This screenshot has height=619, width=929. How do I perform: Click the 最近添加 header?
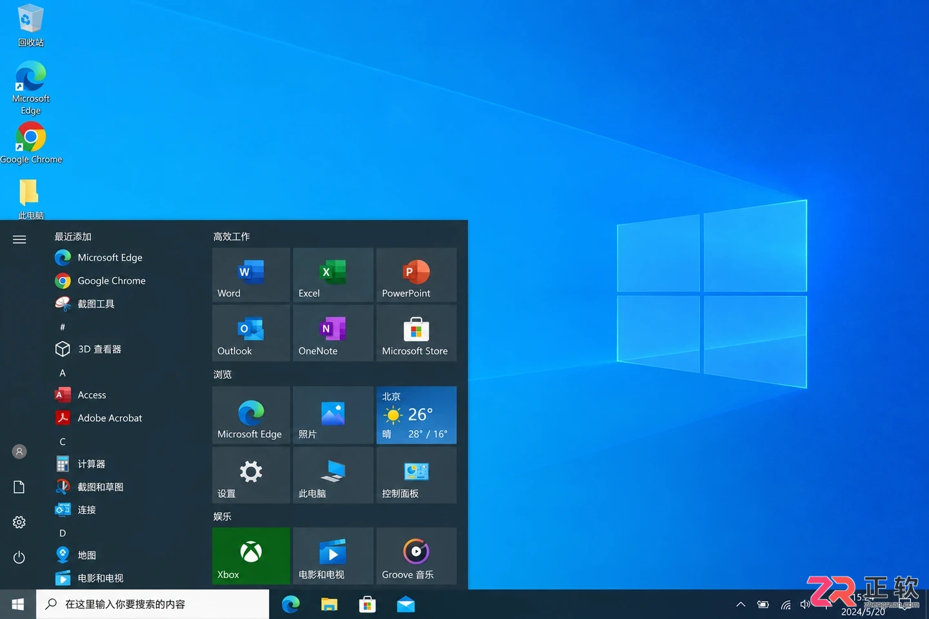pos(73,237)
